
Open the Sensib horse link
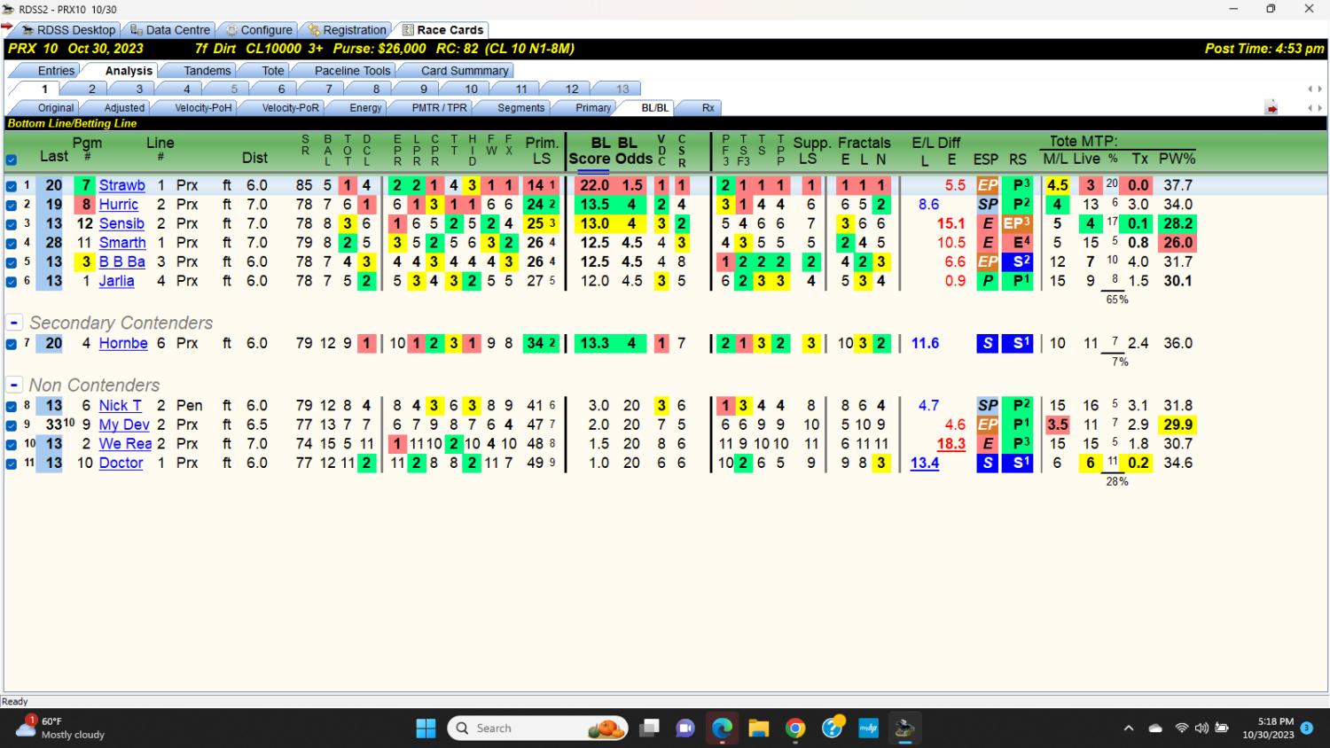[x=121, y=224]
